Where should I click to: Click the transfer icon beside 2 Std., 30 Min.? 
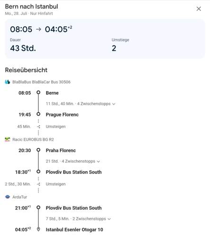click(38, 184)
